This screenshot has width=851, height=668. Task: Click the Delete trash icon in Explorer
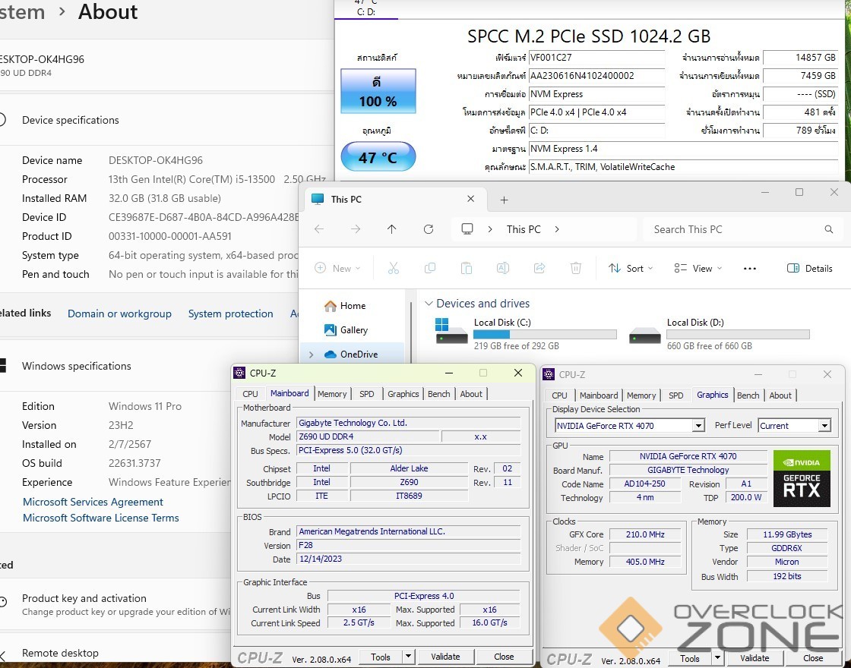point(576,268)
